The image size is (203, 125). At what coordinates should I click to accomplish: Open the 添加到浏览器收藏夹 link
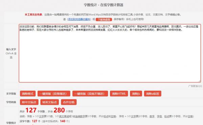click(79, 19)
